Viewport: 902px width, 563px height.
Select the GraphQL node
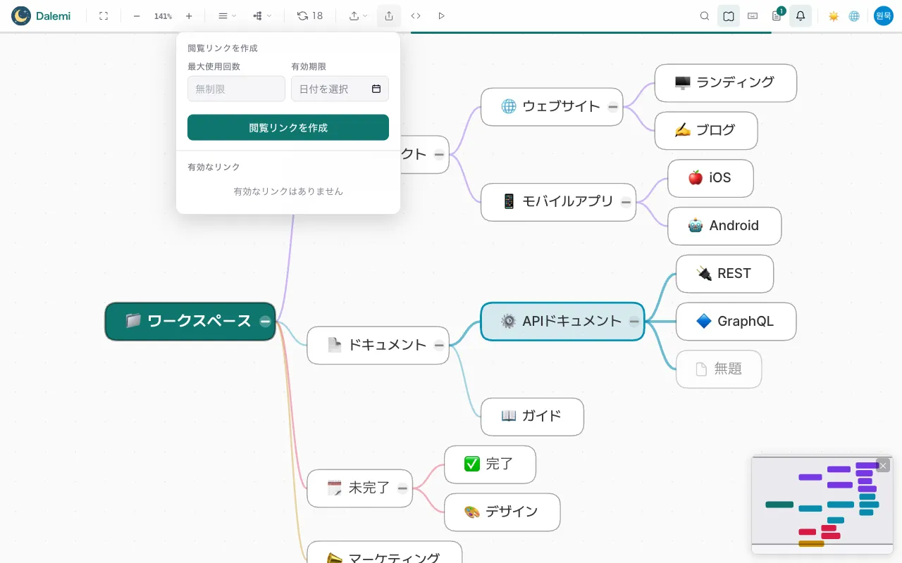point(736,322)
